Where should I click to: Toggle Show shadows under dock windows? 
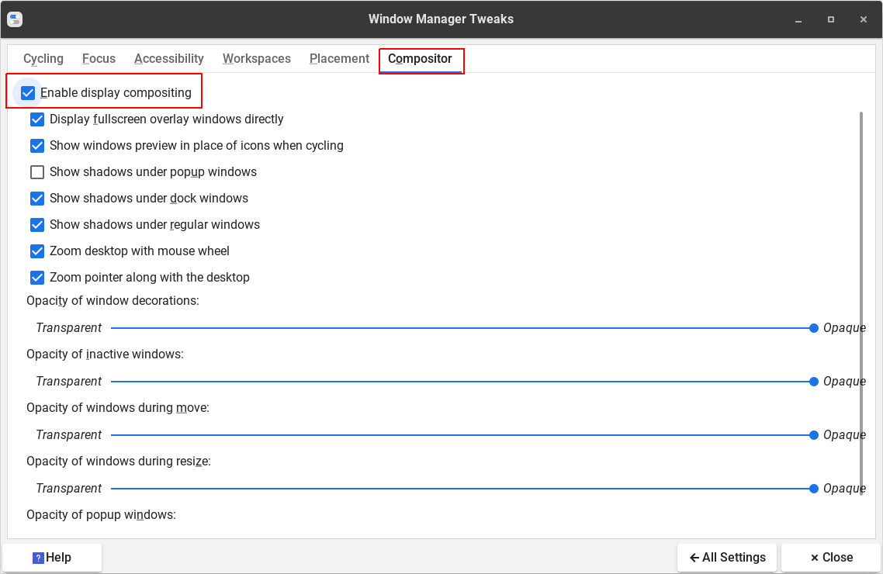click(37, 199)
